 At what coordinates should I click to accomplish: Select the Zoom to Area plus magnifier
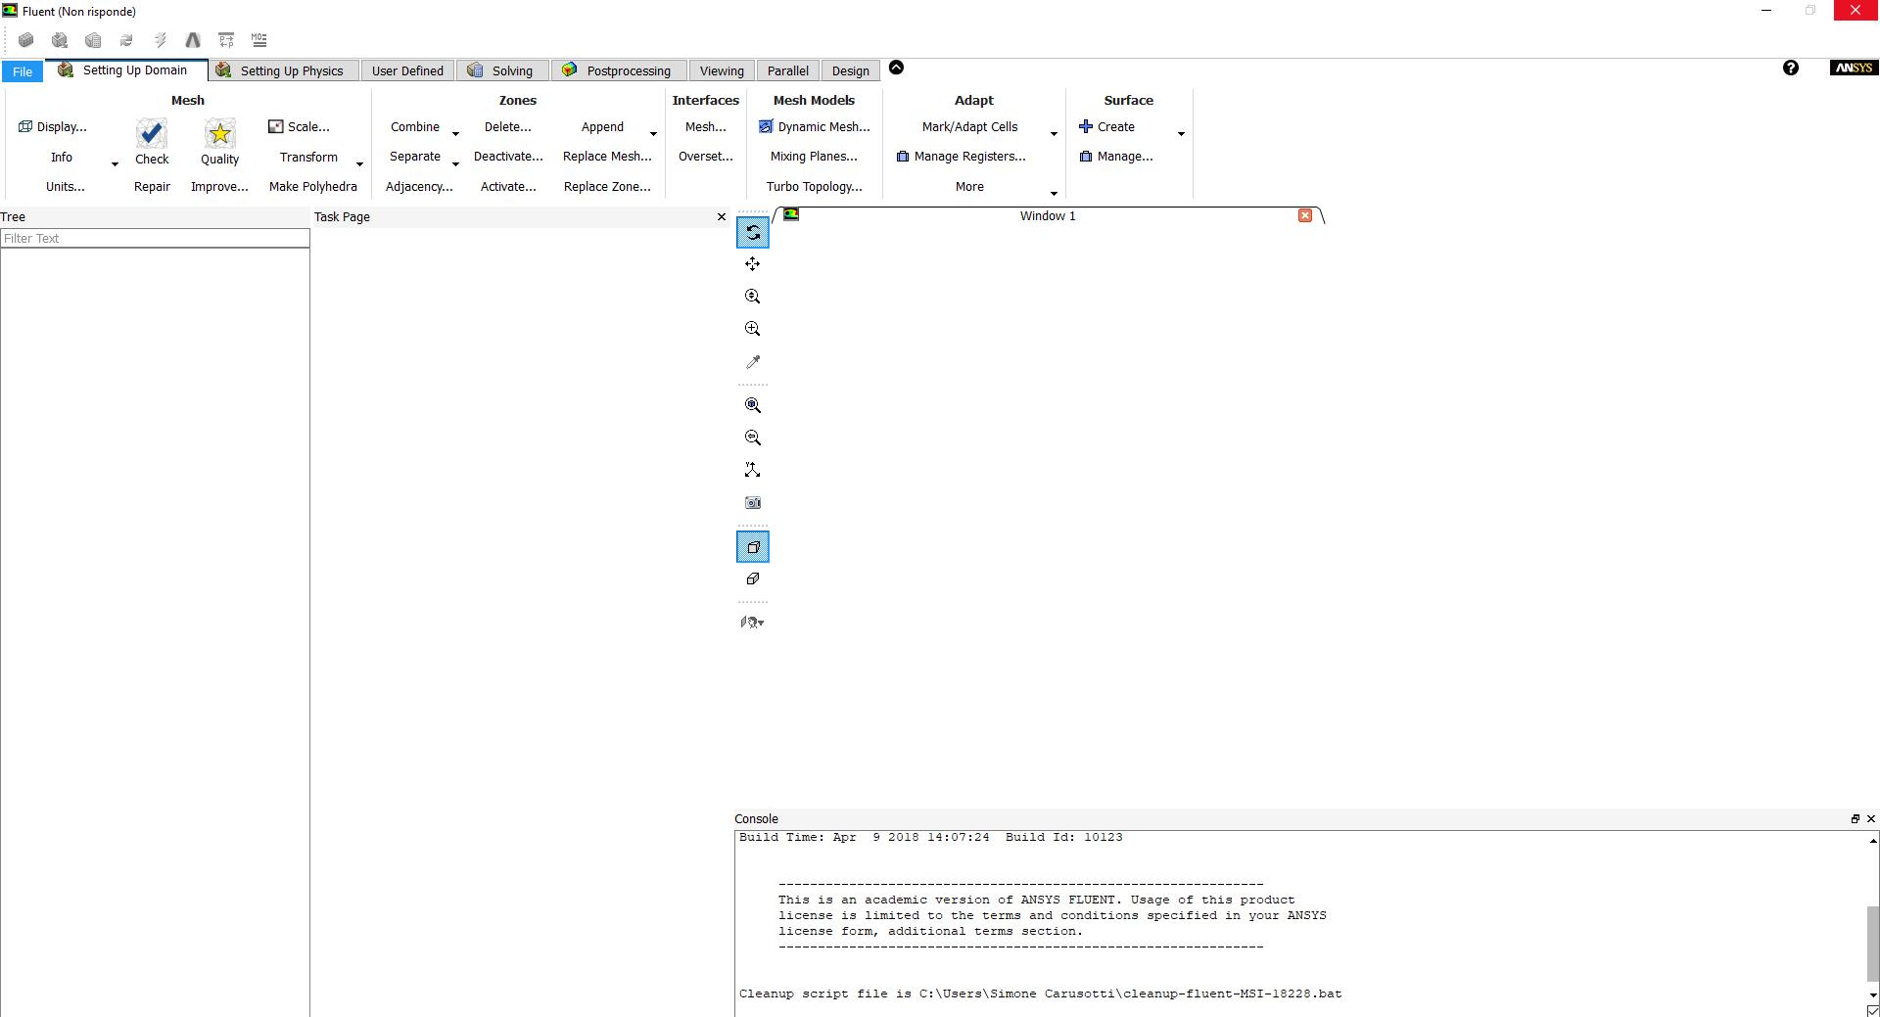[x=753, y=329]
